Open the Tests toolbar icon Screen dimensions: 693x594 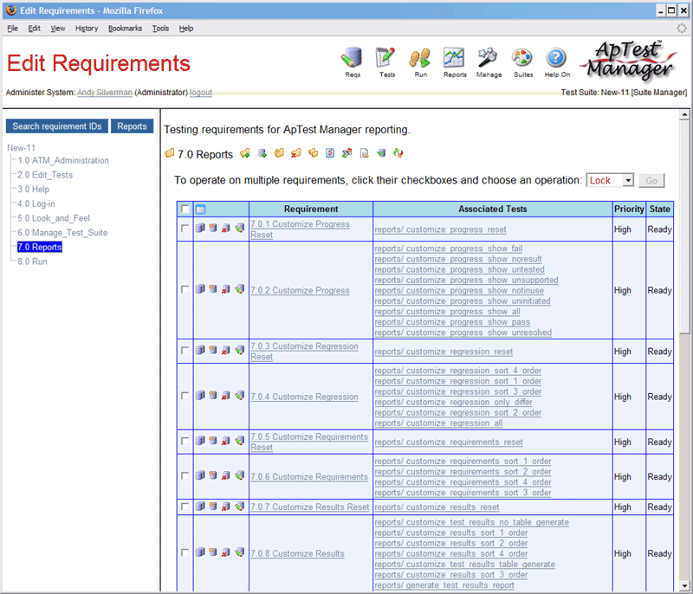coord(386,62)
